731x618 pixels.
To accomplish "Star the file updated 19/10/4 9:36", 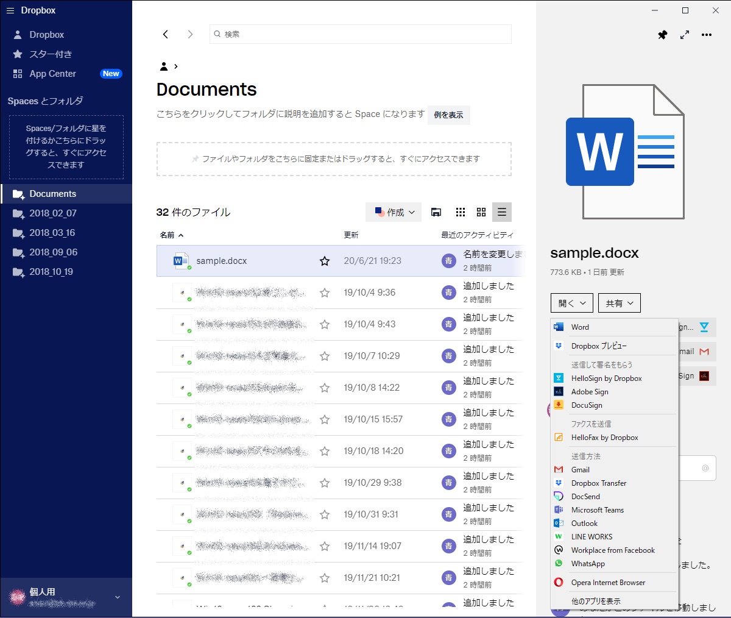I will click(325, 293).
